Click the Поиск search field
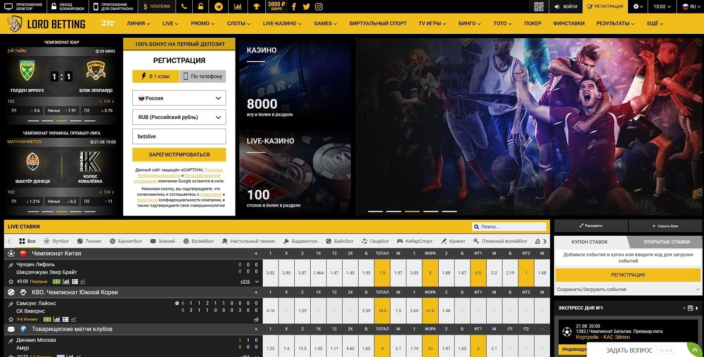This screenshot has width=704, height=357. [510, 227]
